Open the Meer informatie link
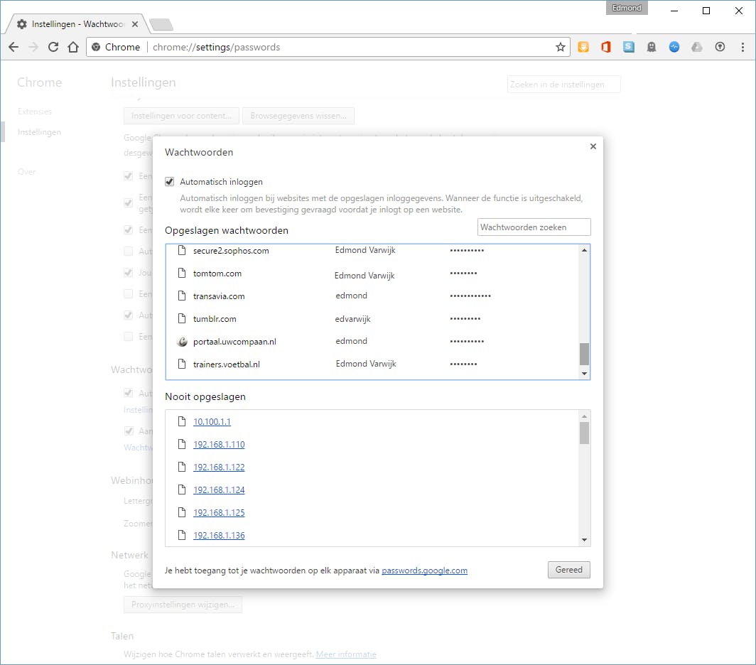Viewport: 756px width, 665px height. click(x=346, y=654)
